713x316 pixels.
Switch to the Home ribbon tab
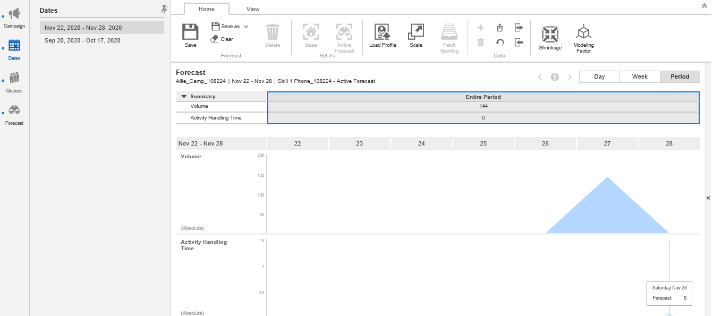pos(207,9)
